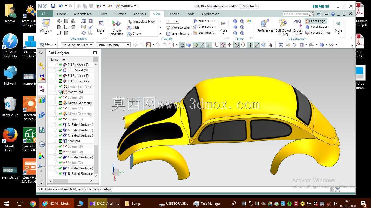The height and width of the screenshot is (208, 371).
Task: Open the Entire Assembly scope dropdown
Action: coord(113,45)
